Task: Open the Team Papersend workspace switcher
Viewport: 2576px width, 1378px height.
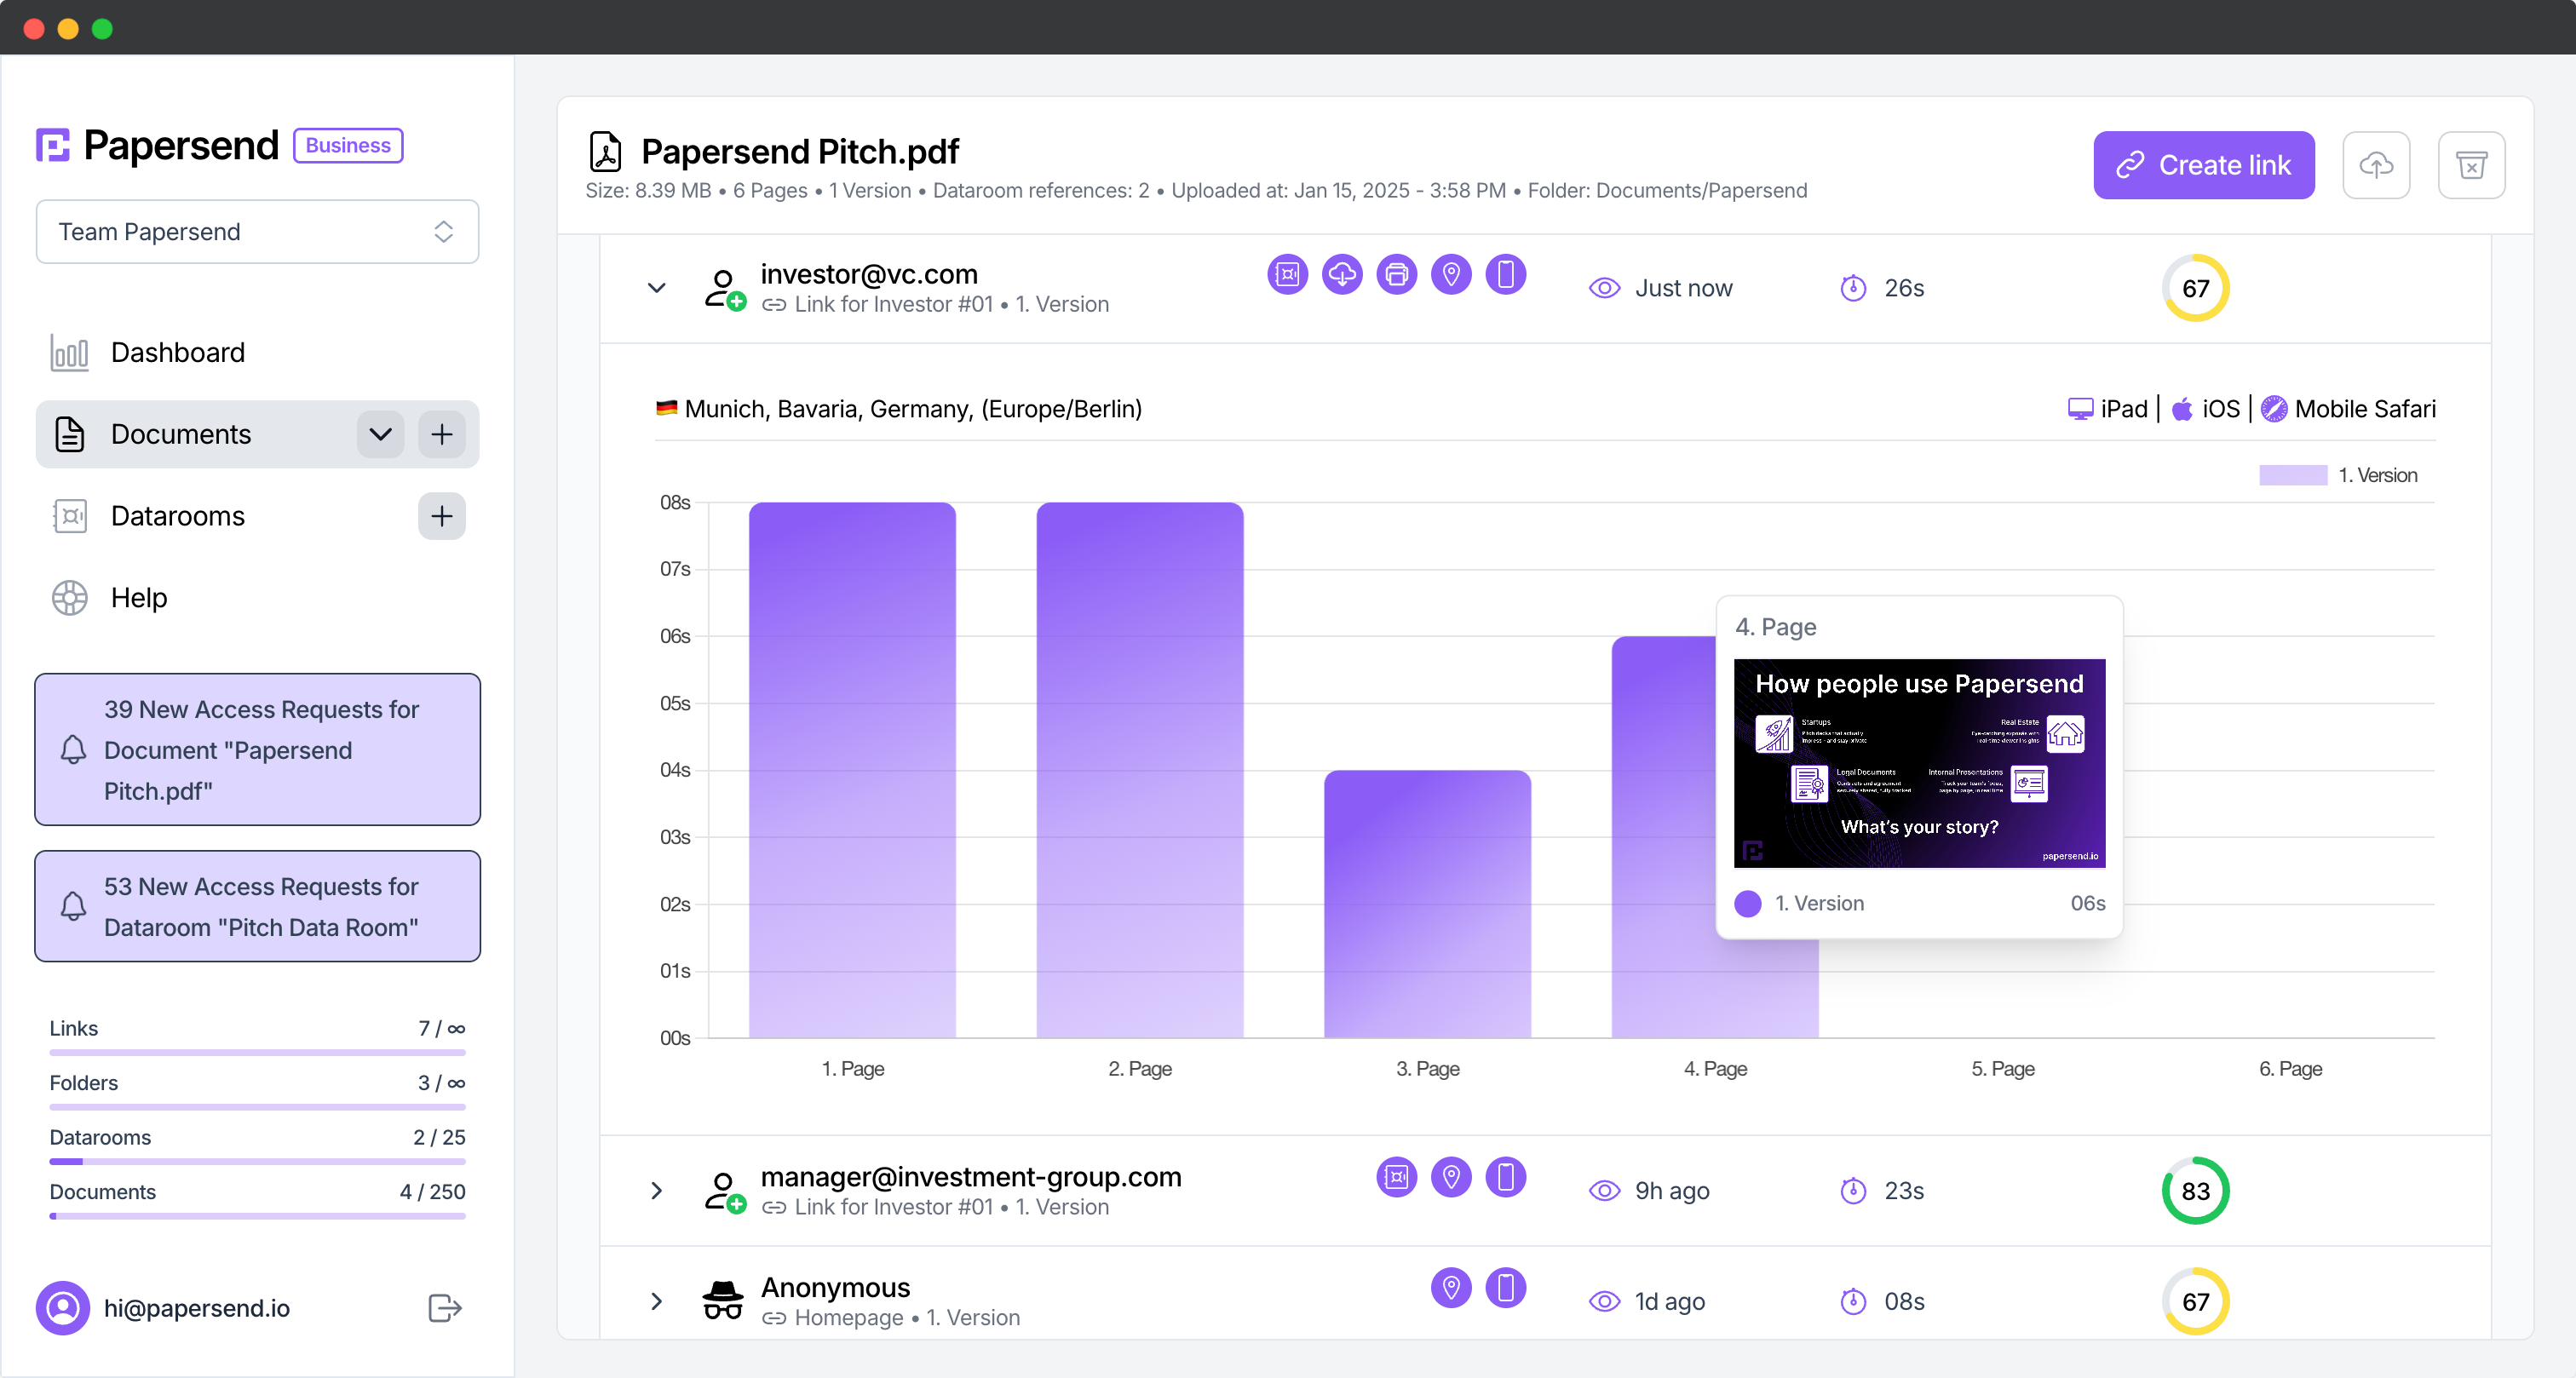Action: click(256, 231)
